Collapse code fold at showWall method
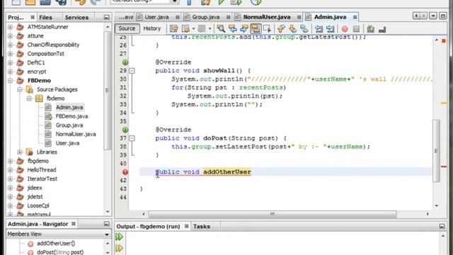453x255 pixels. [x=132, y=71]
